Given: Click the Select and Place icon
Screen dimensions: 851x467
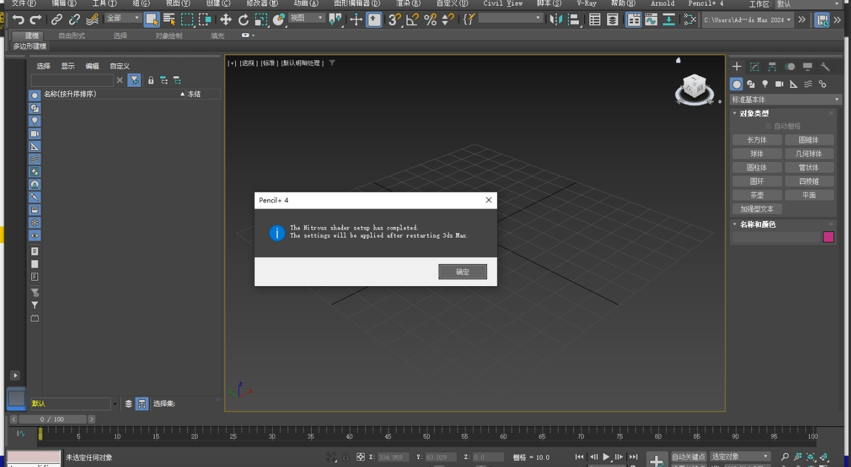Looking at the screenshot, I should (x=279, y=20).
